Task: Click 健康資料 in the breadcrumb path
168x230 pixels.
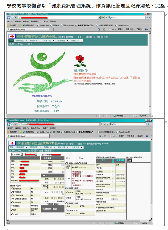Action: pos(49,151)
